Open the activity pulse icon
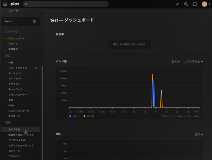 click(177, 4)
